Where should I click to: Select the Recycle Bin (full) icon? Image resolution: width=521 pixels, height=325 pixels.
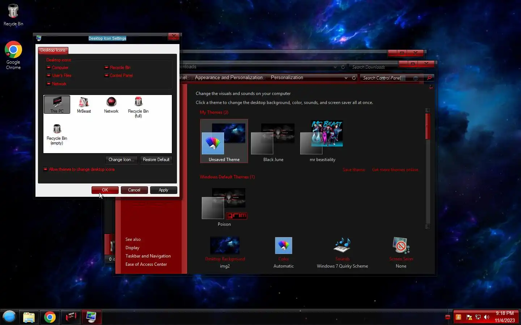[x=138, y=107]
